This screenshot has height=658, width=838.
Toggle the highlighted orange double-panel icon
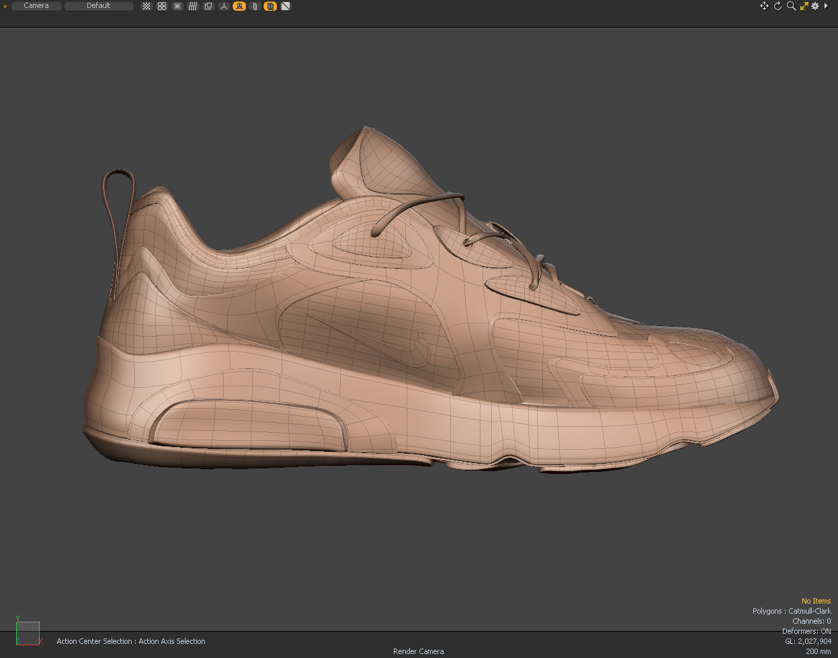(x=270, y=6)
